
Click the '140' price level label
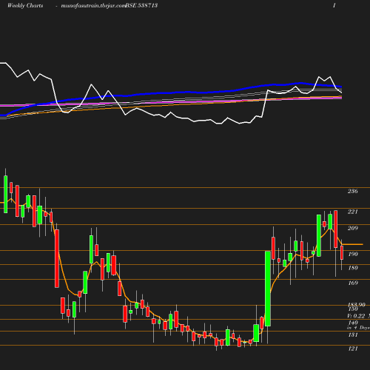[353, 323]
